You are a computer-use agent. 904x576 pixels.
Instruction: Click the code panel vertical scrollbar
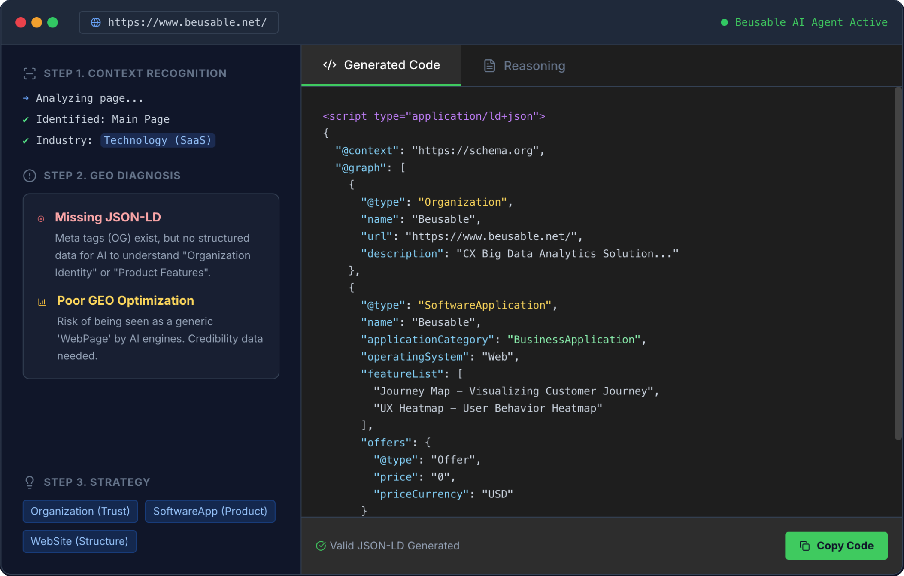coord(898,264)
